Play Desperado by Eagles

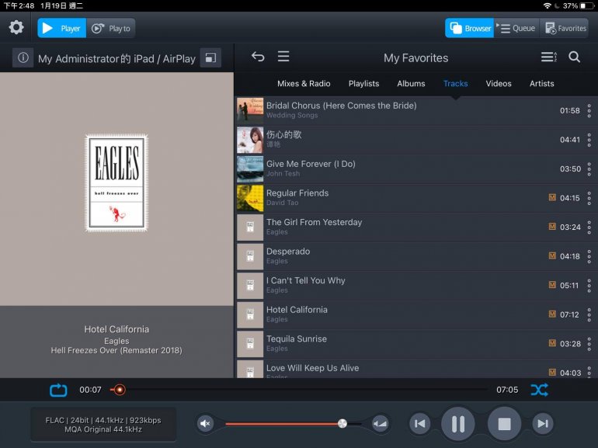416,256
